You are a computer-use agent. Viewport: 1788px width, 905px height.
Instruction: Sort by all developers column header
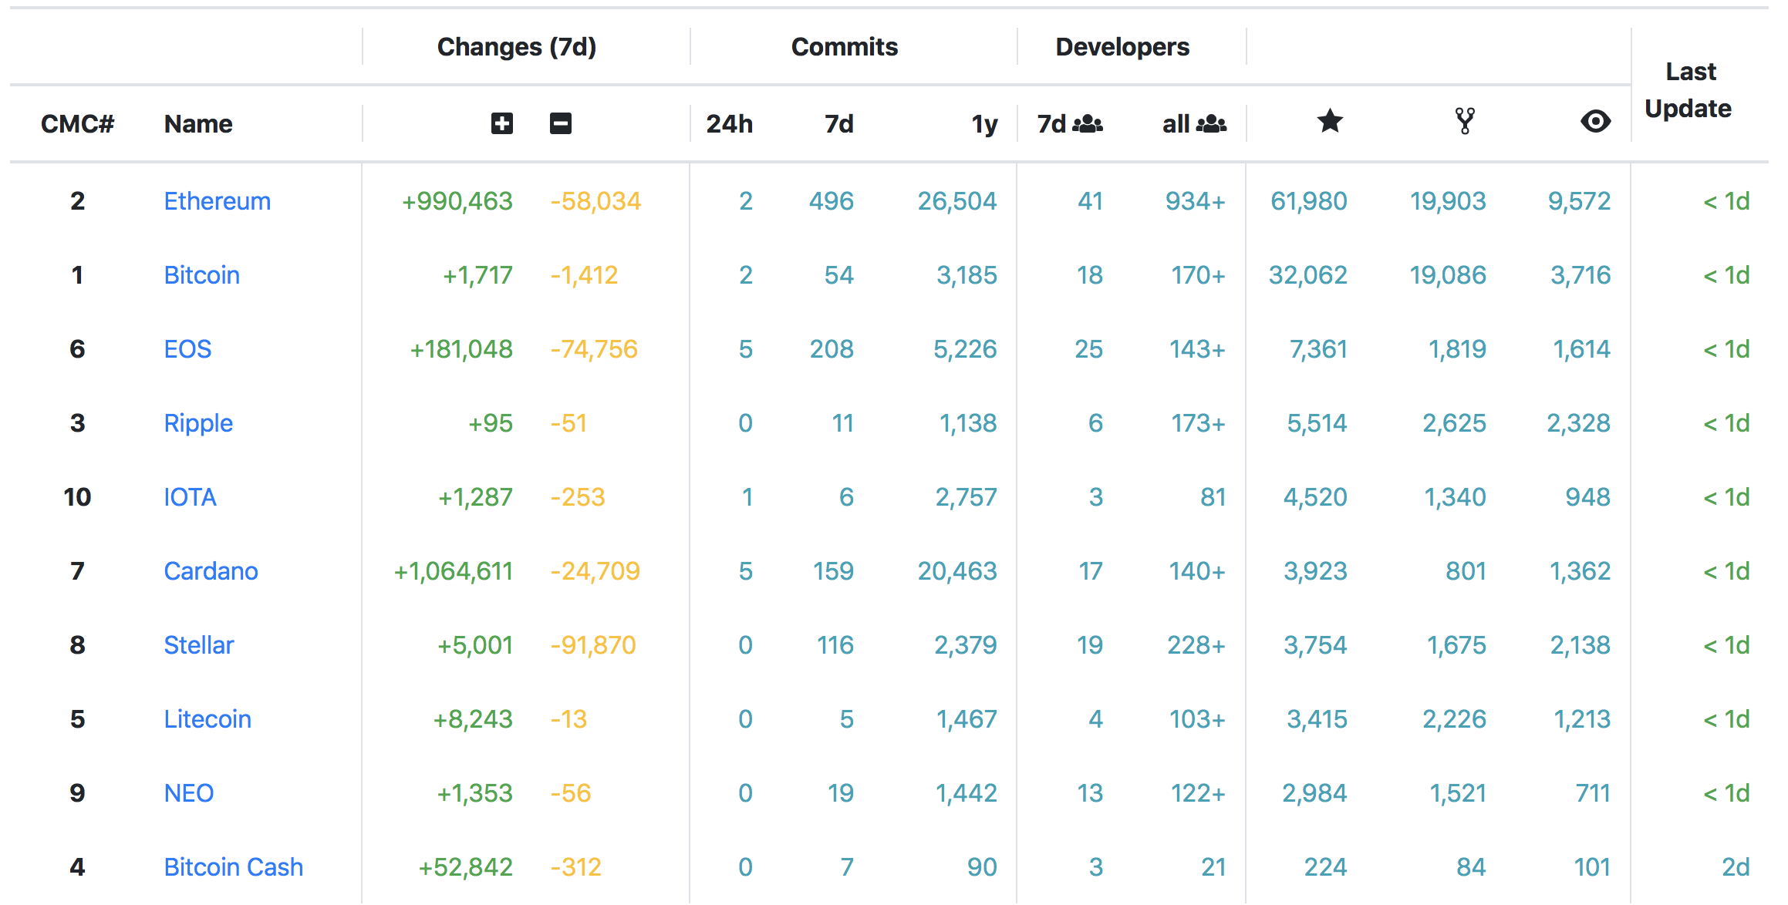coord(1194,123)
